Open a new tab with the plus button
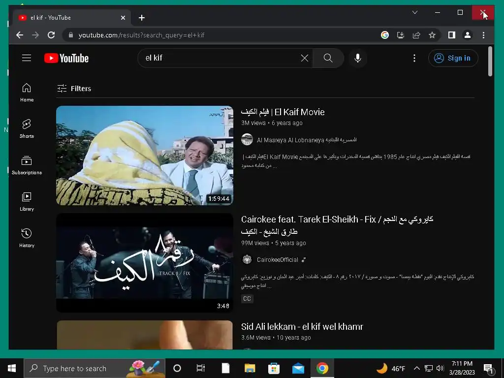Screen dimensions: 504x378 click(x=142, y=18)
